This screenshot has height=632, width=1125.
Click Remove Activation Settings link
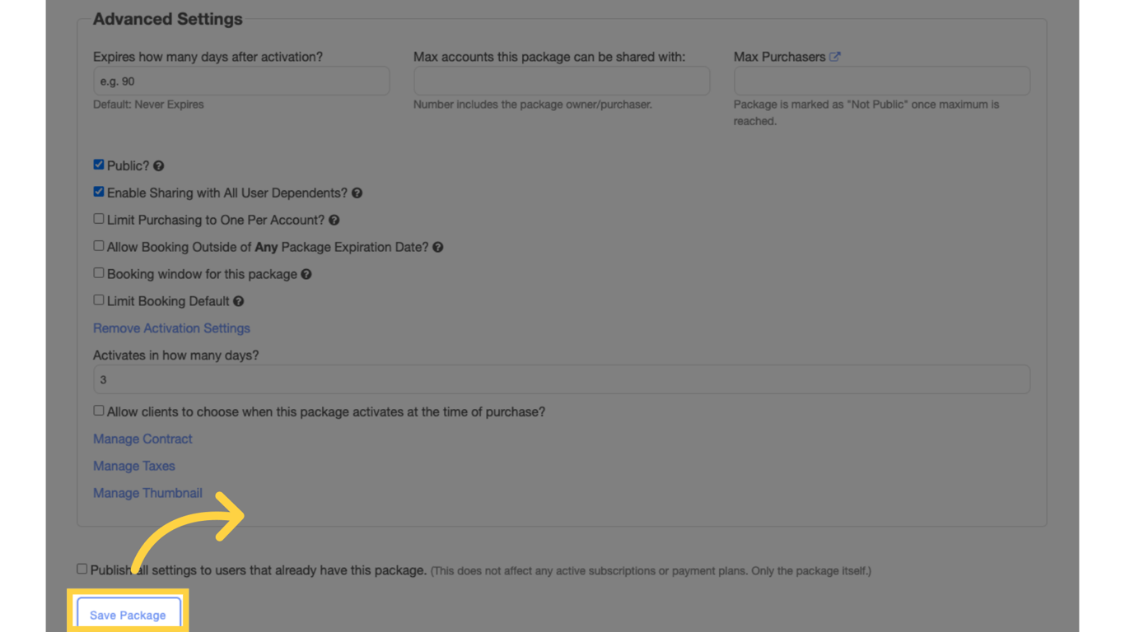click(x=171, y=328)
